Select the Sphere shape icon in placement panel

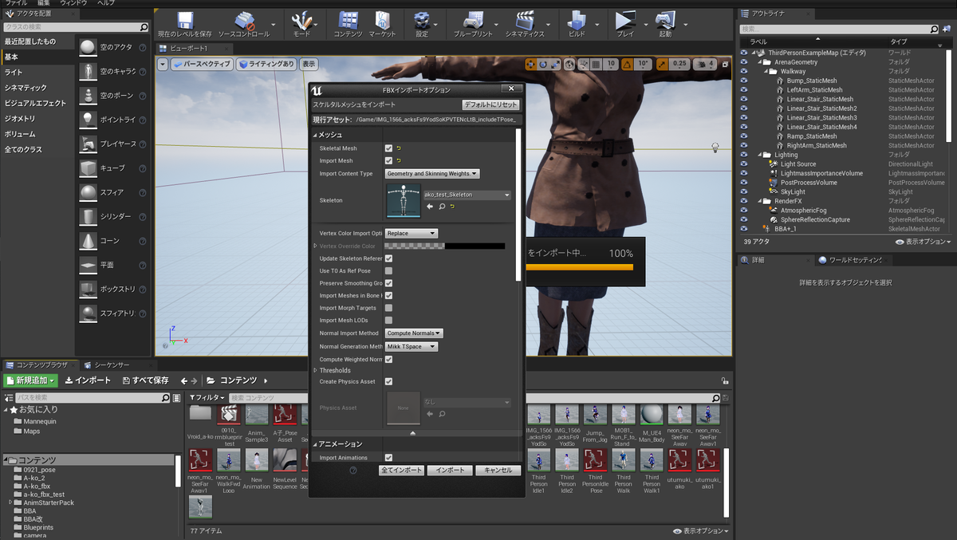click(x=88, y=192)
